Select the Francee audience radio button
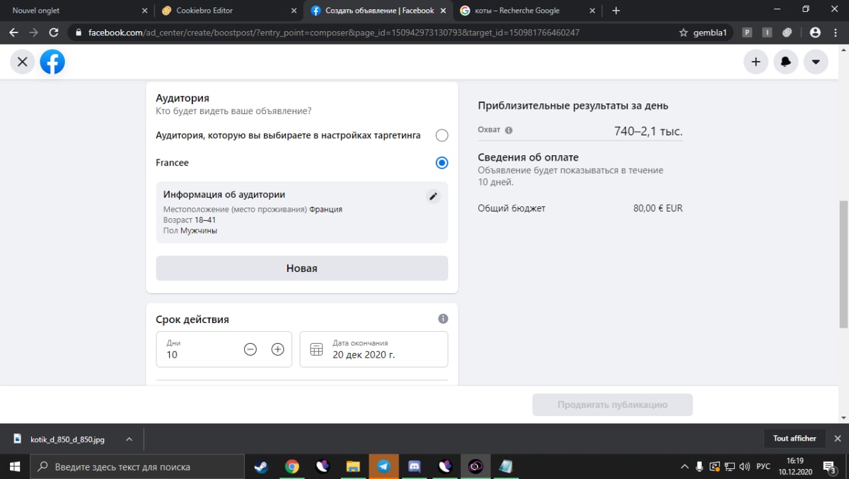This screenshot has height=479, width=849. [x=442, y=163]
